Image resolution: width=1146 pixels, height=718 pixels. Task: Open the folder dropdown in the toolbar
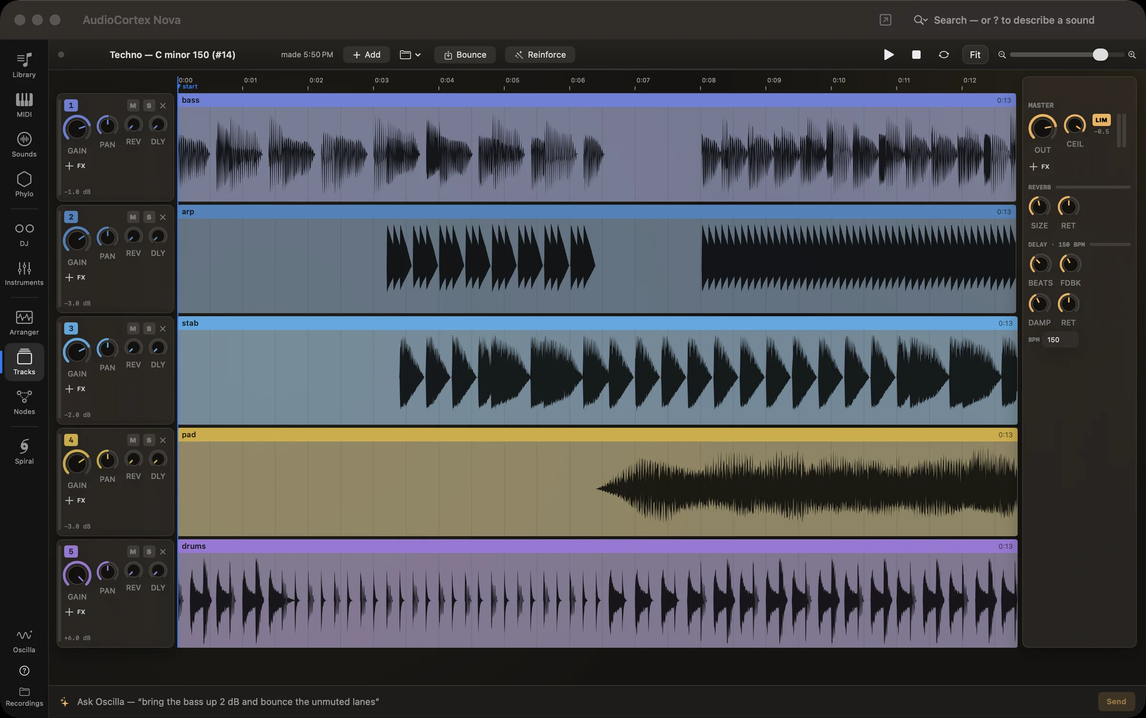click(x=410, y=54)
